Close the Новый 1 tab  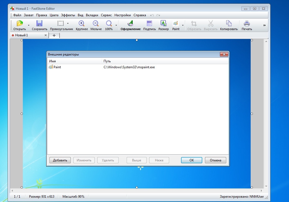(45, 35)
